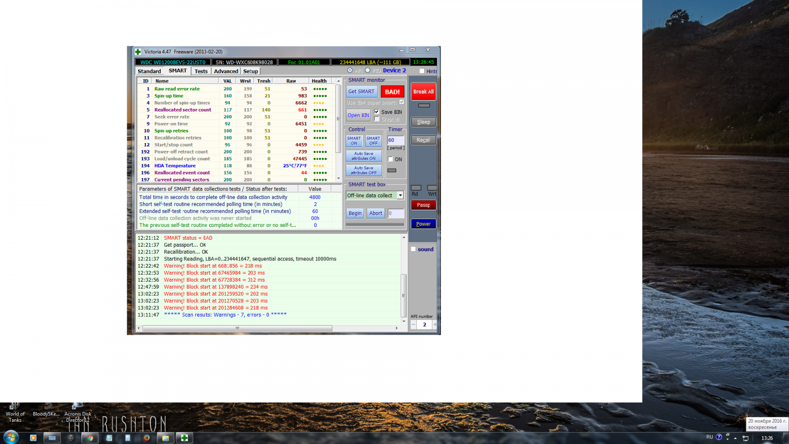Switch to the Tests tab
Image resolution: width=789 pixels, height=444 pixels.
(201, 71)
